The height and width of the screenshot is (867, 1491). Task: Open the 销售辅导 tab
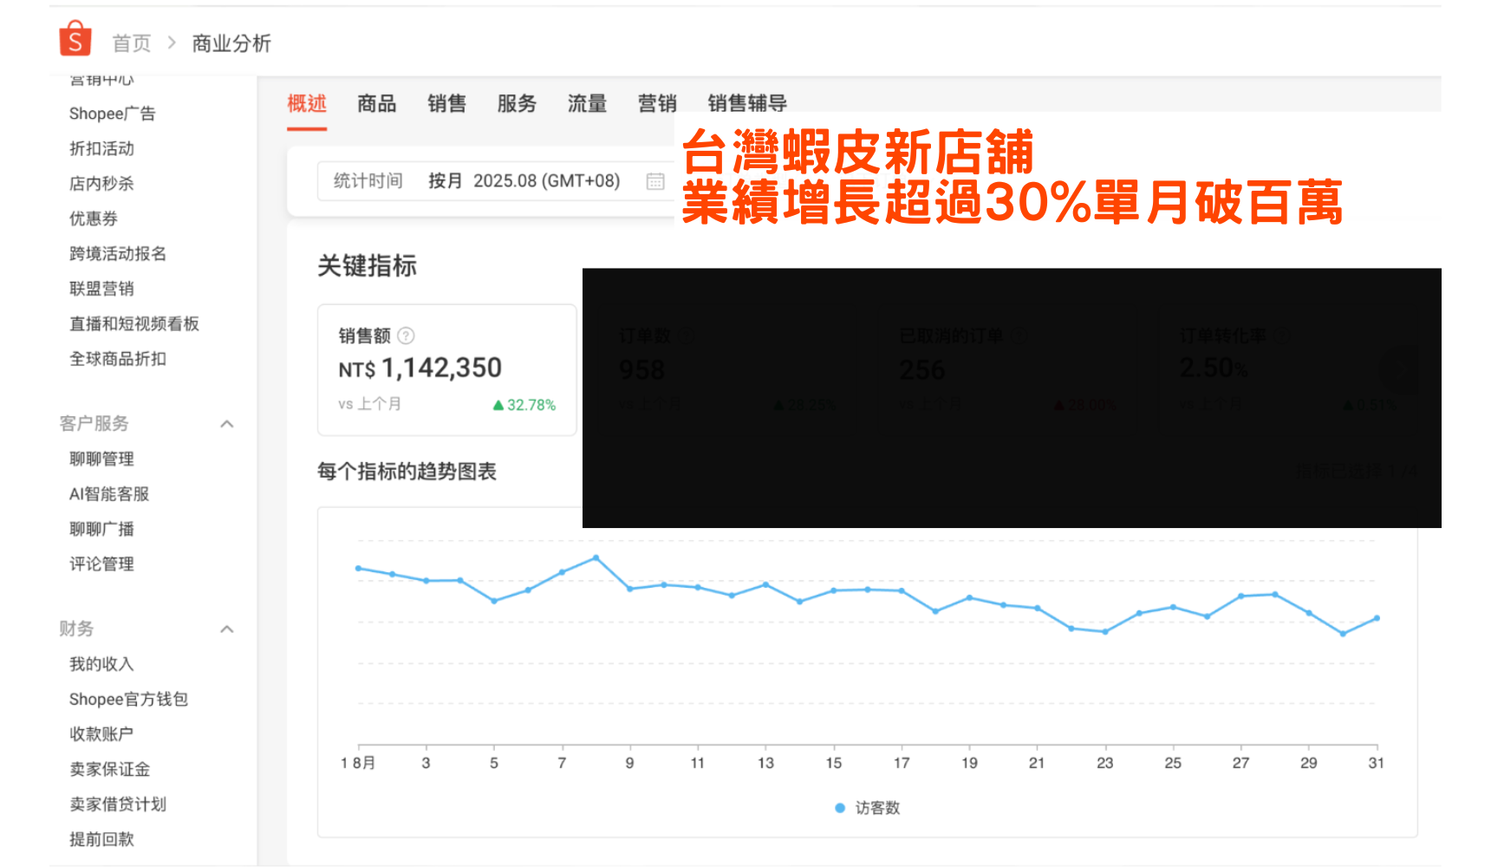coord(747,104)
